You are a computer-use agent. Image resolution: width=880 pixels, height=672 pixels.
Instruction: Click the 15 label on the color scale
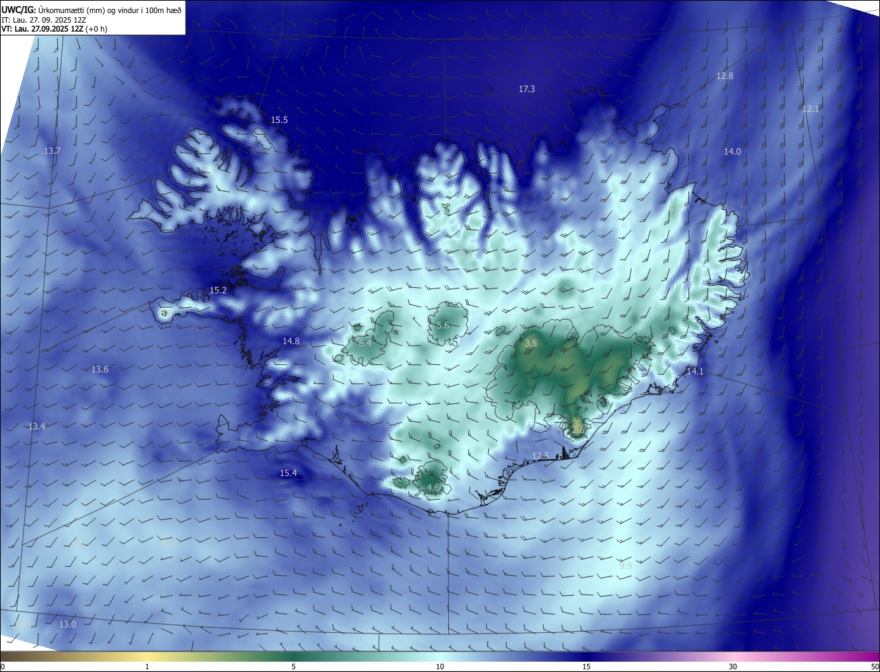click(x=586, y=667)
